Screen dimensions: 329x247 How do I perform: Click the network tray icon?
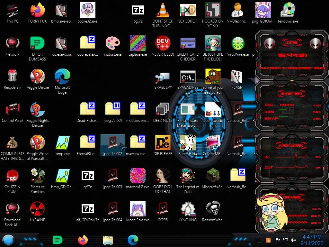[x=286, y=240]
